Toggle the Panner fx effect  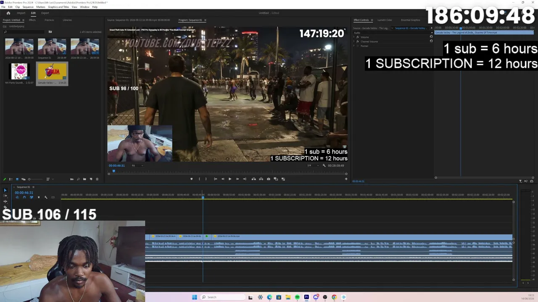pyautogui.click(x=358, y=46)
